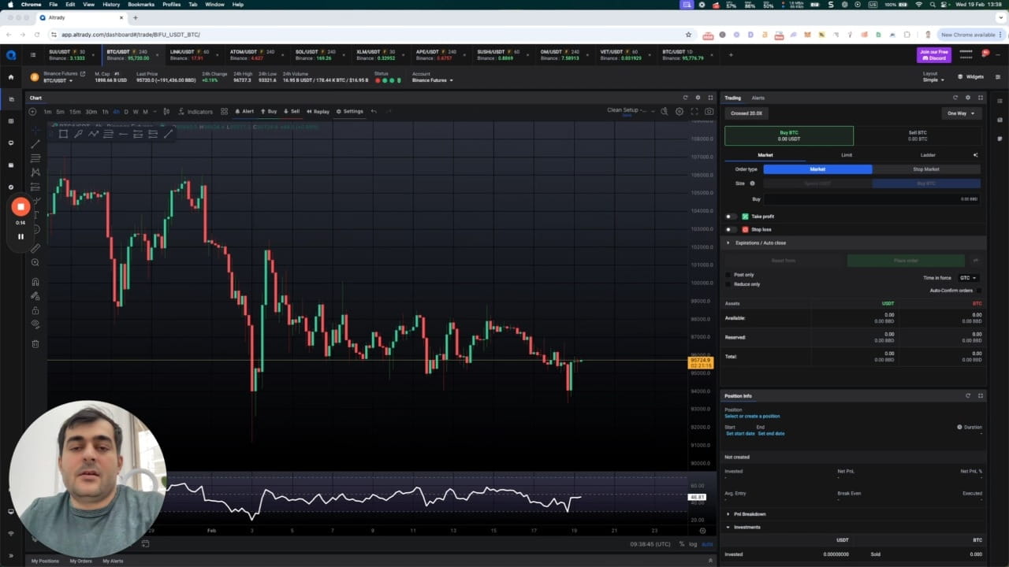Click the Stop Market order type button

(x=926, y=169)
